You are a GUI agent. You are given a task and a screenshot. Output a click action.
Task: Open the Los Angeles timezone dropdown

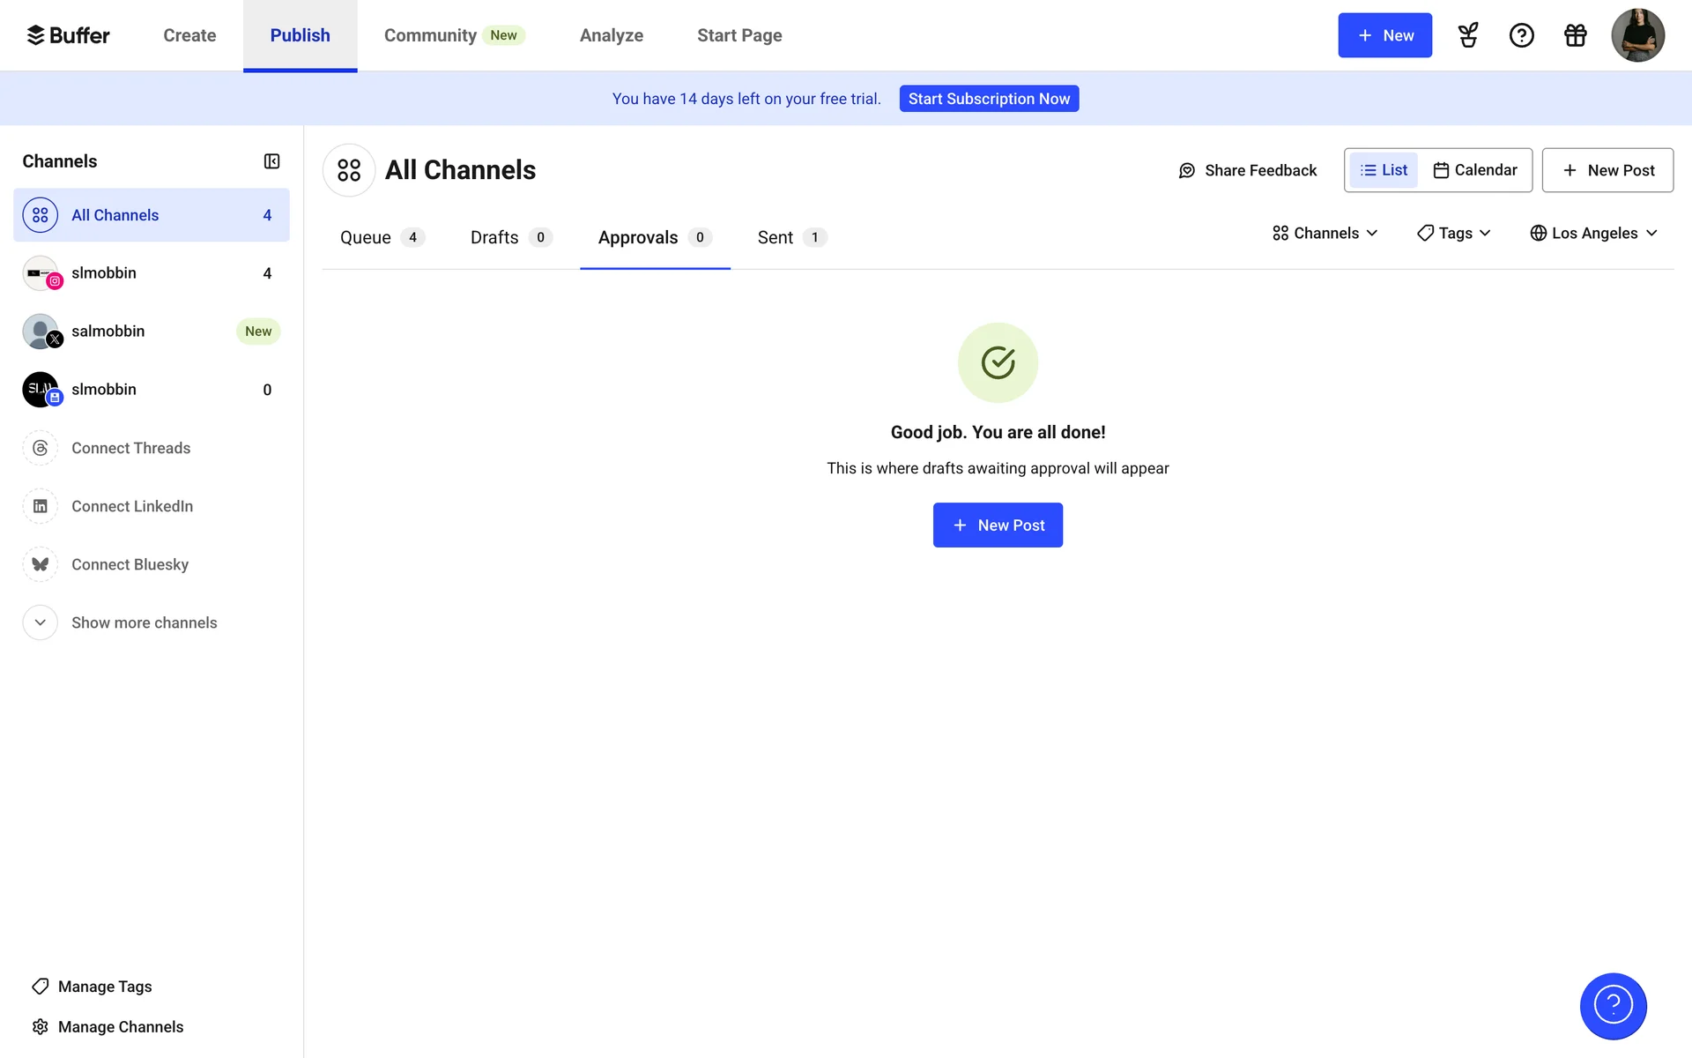click(x=1594, y=233)
